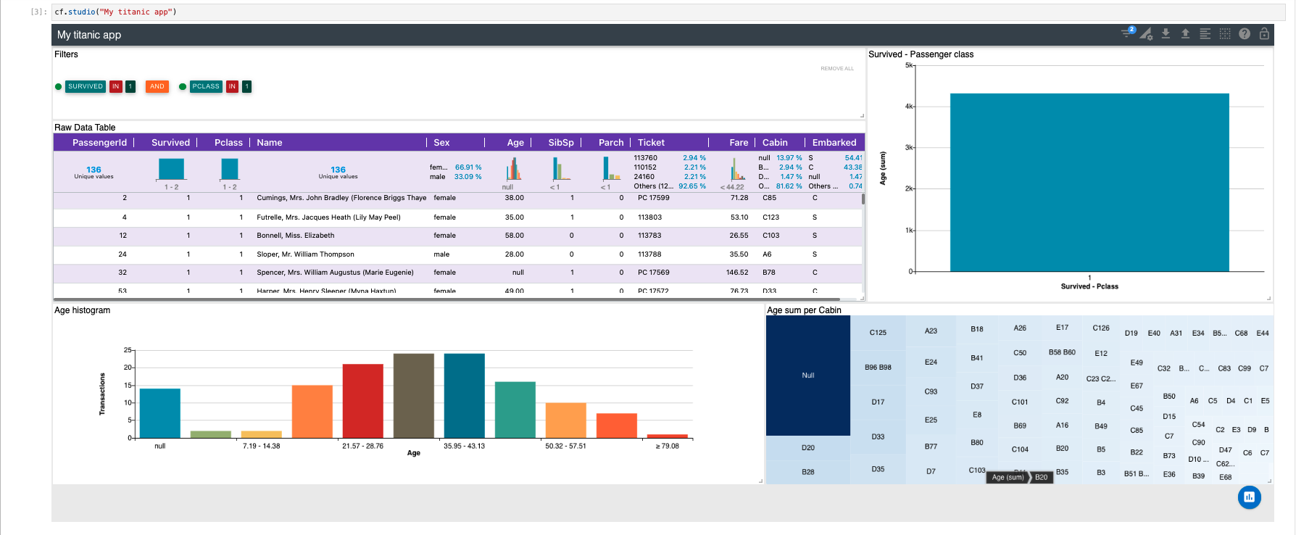
Task: Click the raw data table horizontal scrollbar
Action: pos(446,299)
